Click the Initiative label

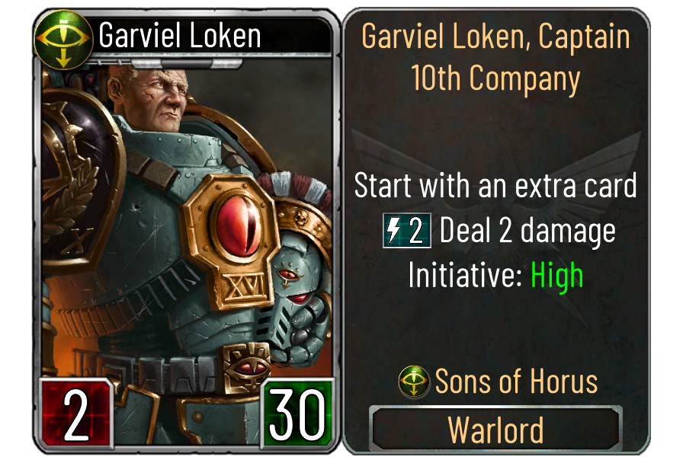[x=465, y=275]
